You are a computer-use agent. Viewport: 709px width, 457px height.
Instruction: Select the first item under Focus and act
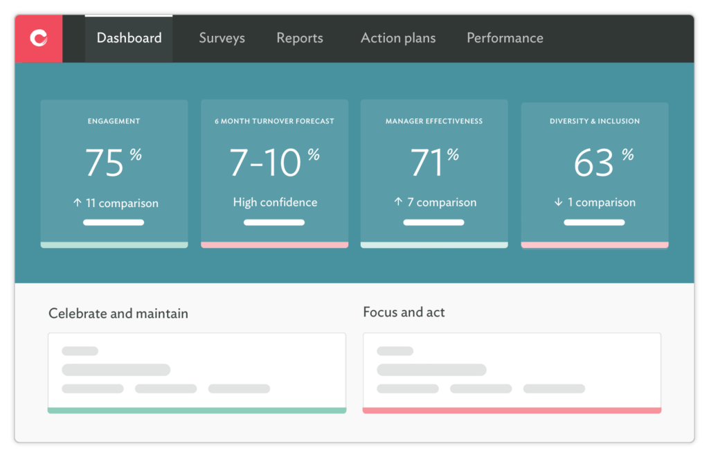coord(395,350)
